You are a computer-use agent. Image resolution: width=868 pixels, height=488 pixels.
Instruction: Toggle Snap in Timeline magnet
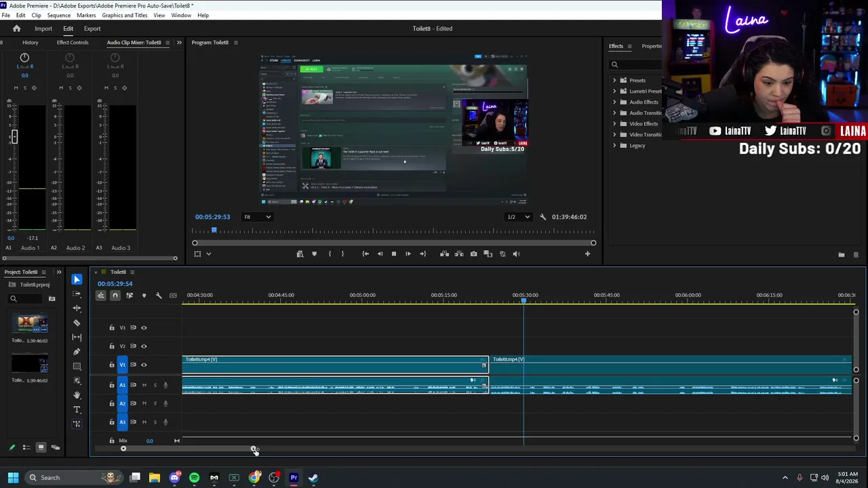tap(115, 295)
